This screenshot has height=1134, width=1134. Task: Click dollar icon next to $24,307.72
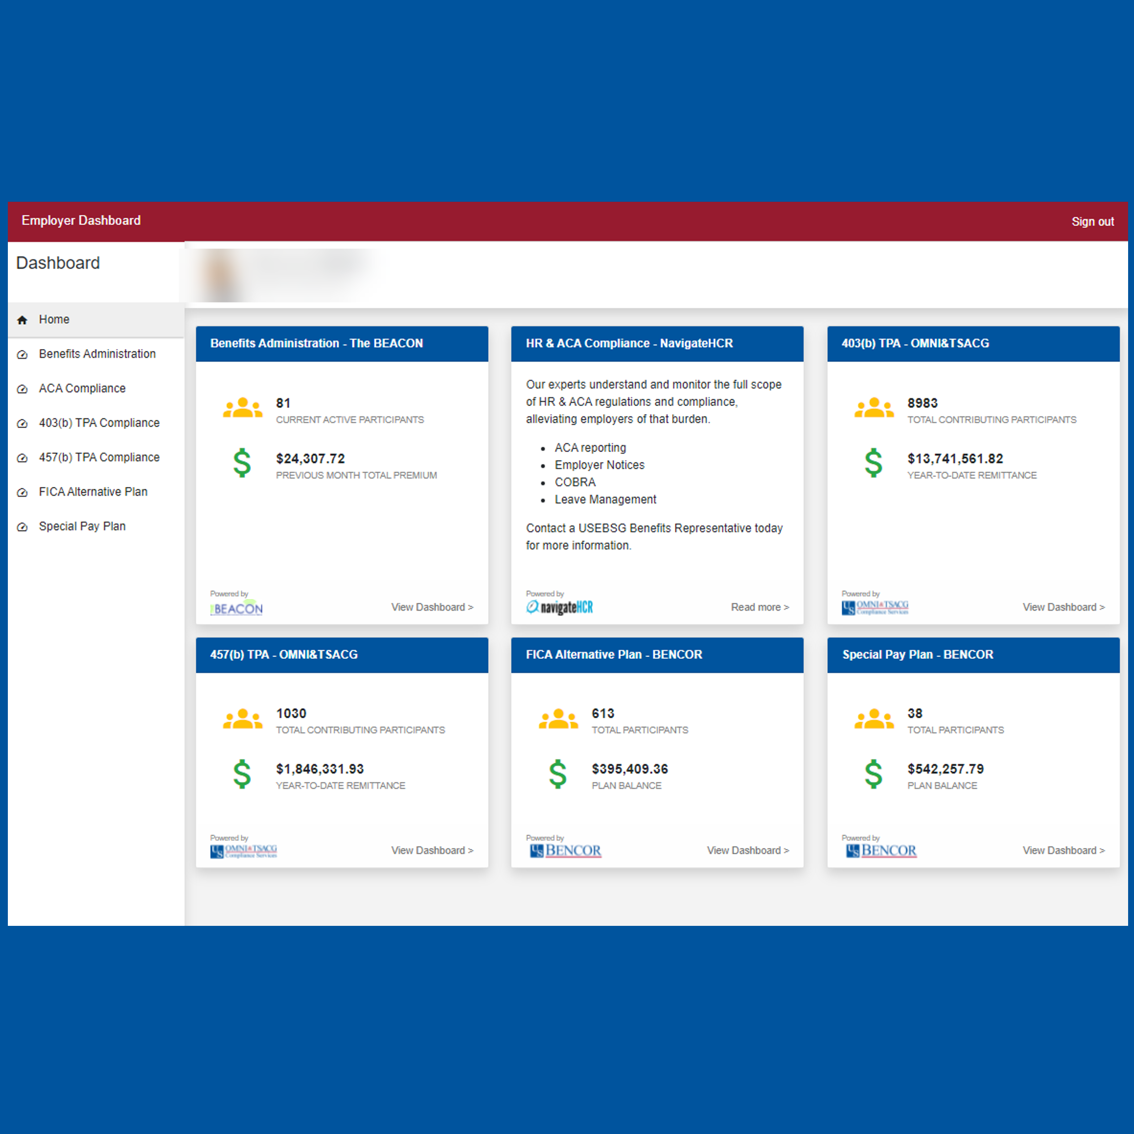(x=242, y=462)
